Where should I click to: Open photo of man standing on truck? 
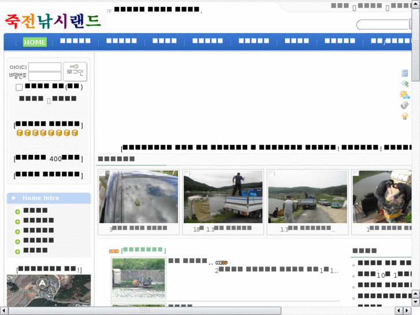[223, 197]
